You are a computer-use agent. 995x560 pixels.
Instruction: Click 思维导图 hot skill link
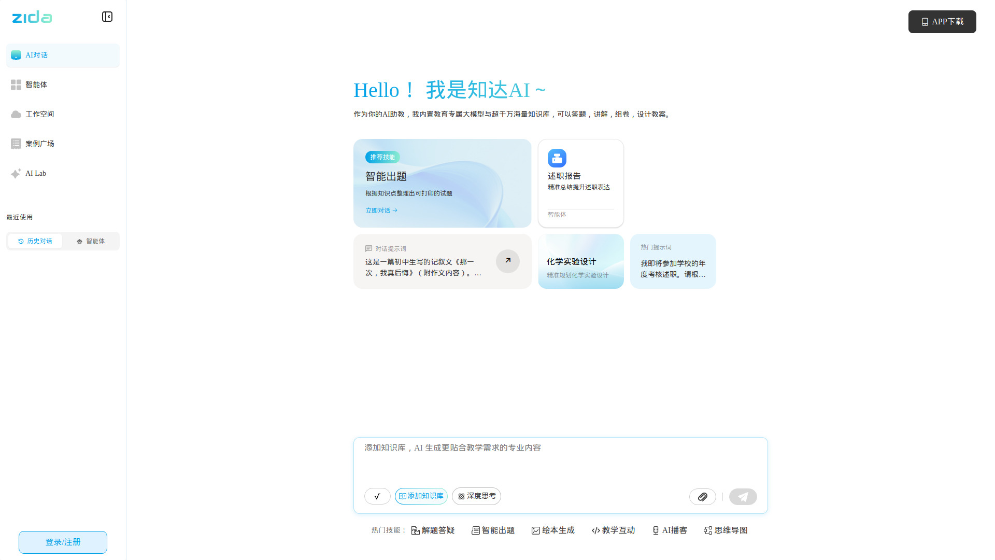coord(726,530)
